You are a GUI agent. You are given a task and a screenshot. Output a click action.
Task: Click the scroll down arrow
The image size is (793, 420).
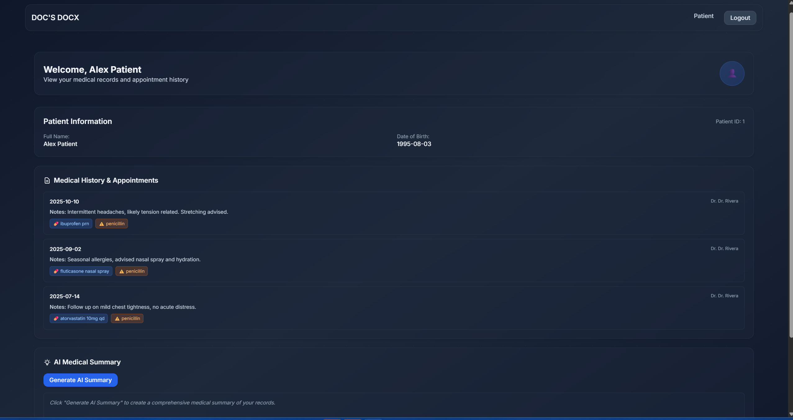(x=791, y=414)
